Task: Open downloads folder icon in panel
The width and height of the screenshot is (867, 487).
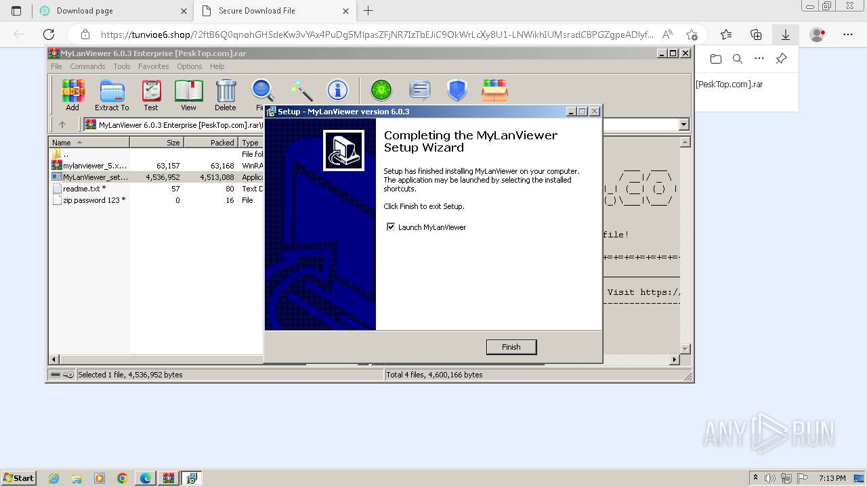Action: [x=716, y=59]
